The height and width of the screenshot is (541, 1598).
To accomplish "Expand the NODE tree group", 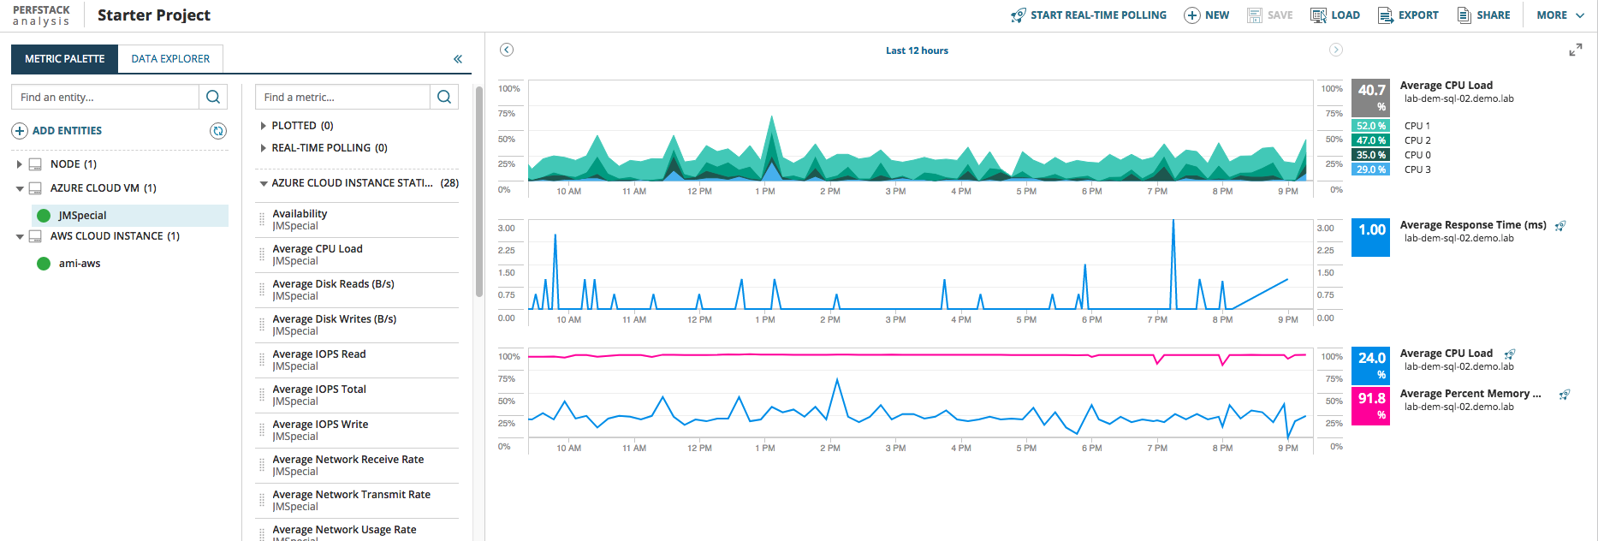I will 19,163.
